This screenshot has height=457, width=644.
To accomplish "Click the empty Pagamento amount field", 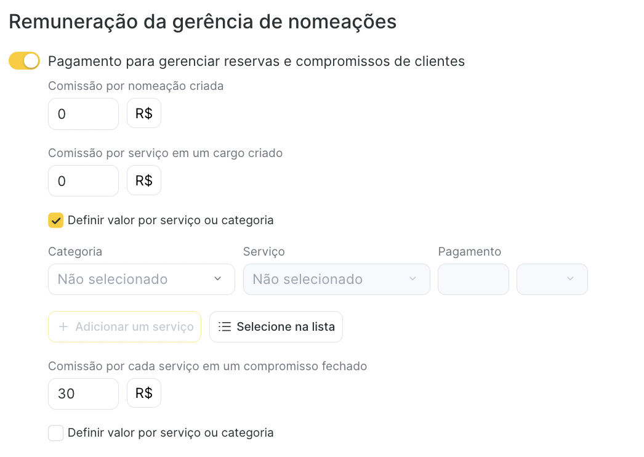I will click(x=473, y=279).
